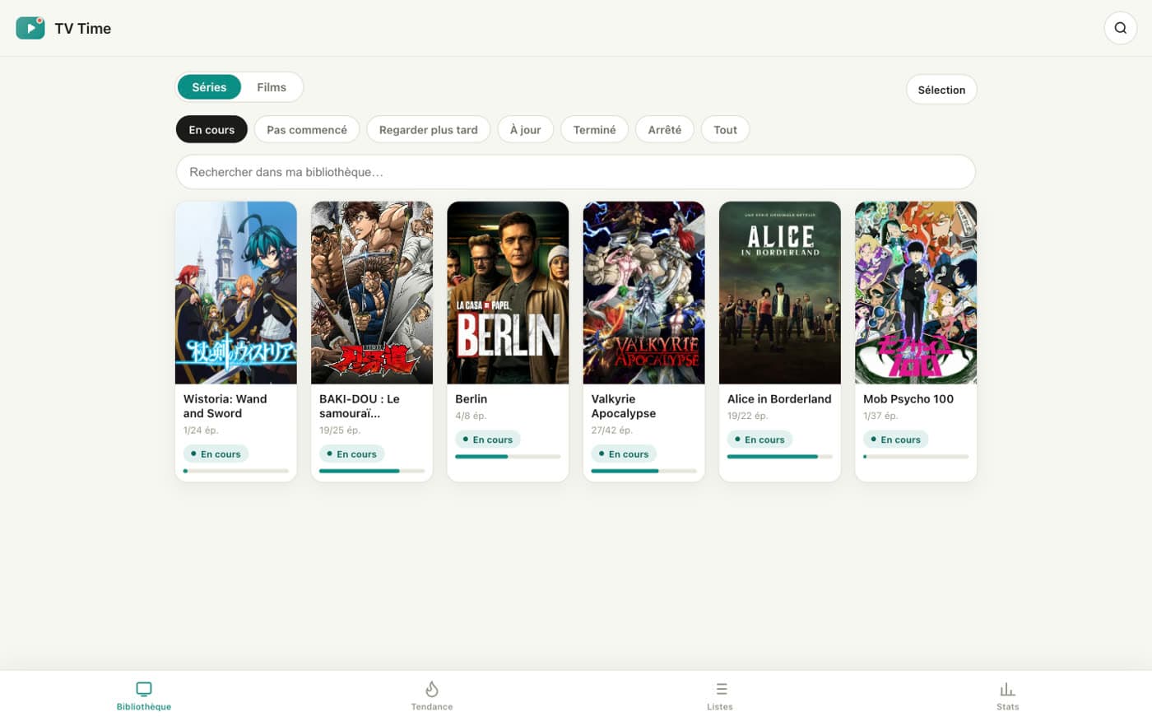This screenshot has width=1152, height=721.
Task: Select the Regarder plus tard filter
Action: tap(428, 129)
